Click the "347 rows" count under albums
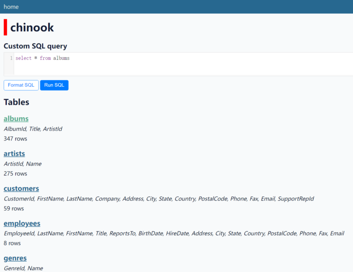This screenshot has height=272, width=353. pyautogui.click(x=15, y=139)
